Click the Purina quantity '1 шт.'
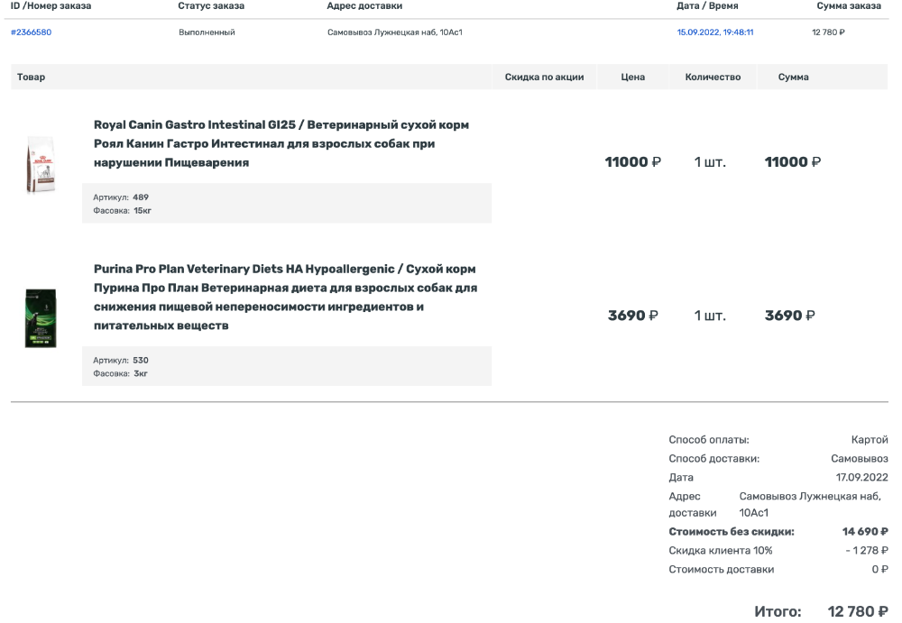The height and width of the screenshot is (623, 902). pos(709,316)
